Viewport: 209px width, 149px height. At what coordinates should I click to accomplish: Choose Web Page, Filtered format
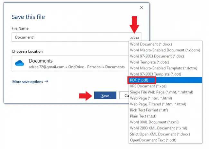point(165,104)
